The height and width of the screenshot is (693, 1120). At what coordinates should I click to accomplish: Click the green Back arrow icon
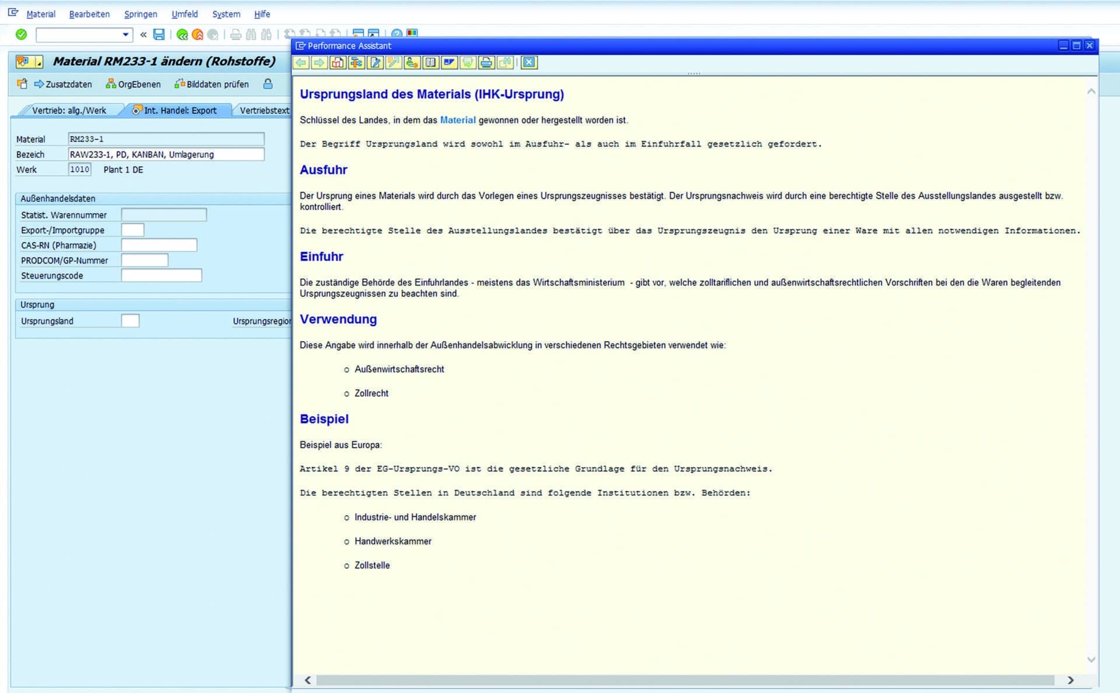pyautogui.click(x=182, y=34)
